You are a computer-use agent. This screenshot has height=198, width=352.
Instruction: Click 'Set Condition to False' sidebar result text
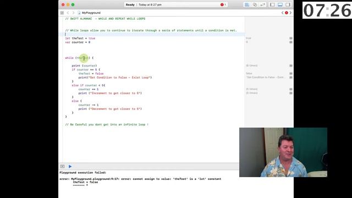click(x=266, y=78)
